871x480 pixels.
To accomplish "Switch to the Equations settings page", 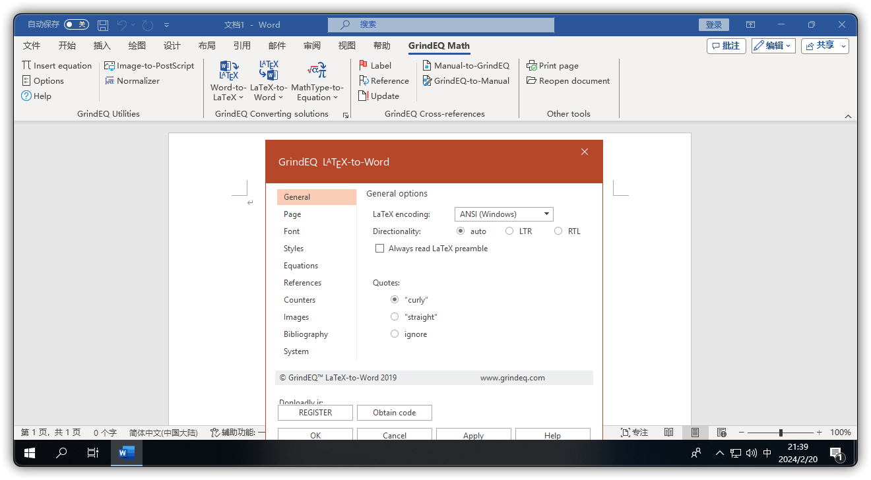I will pyautogui.click(x=300, y=265).
